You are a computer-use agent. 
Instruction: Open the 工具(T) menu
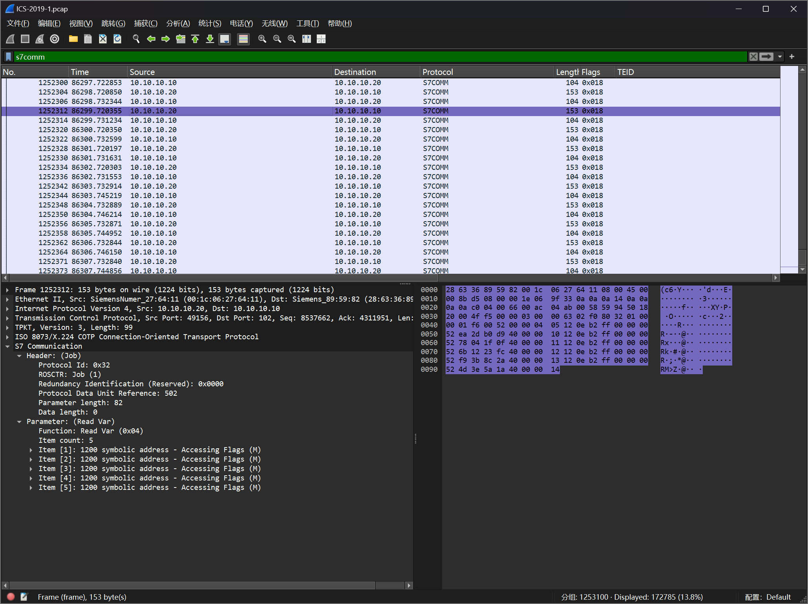tap(307, 24)
